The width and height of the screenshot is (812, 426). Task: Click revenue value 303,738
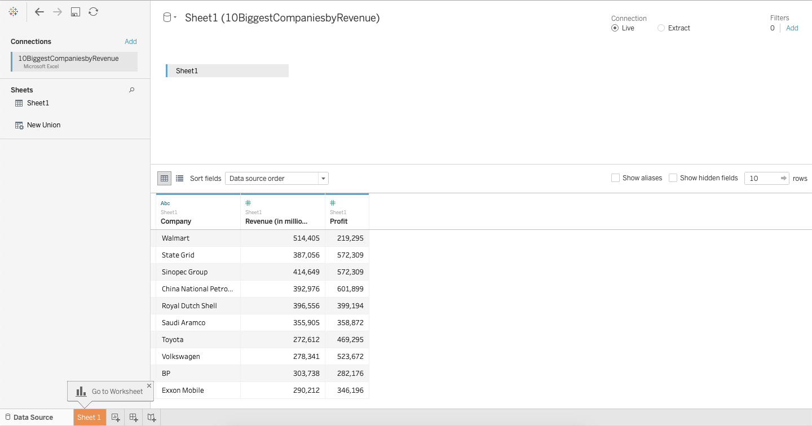[306, 374]
